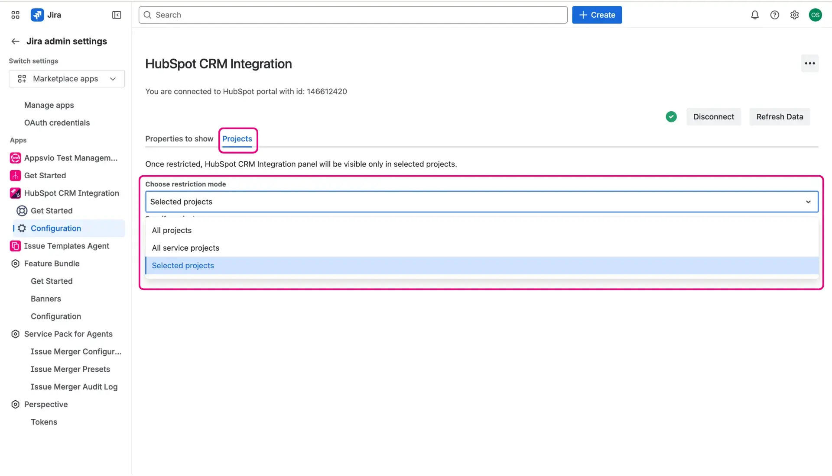
Task: Open help using the question mark icon
Action: click(x=775, y=15)
